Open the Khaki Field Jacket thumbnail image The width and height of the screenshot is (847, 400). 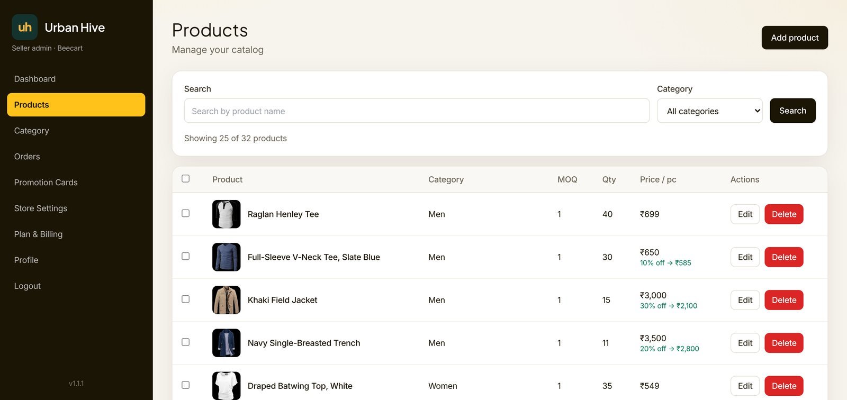[x=227, y=300]
